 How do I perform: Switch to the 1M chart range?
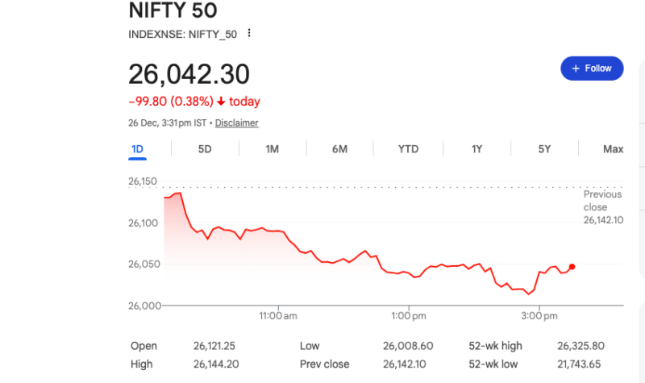[x=272, y=149]
